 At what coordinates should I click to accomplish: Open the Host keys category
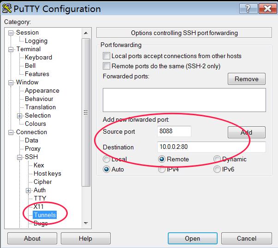tap(47, 173)
